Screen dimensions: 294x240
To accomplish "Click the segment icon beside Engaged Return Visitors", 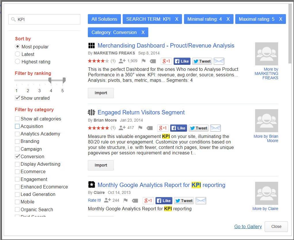I will point(92,112).
